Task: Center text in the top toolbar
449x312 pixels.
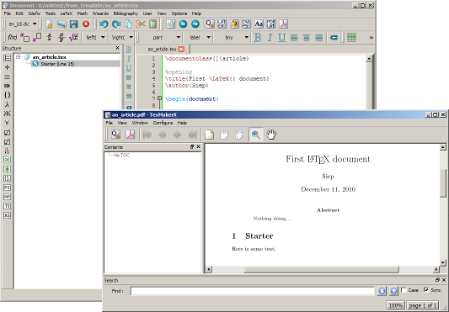Action: [x=307, y=38]
